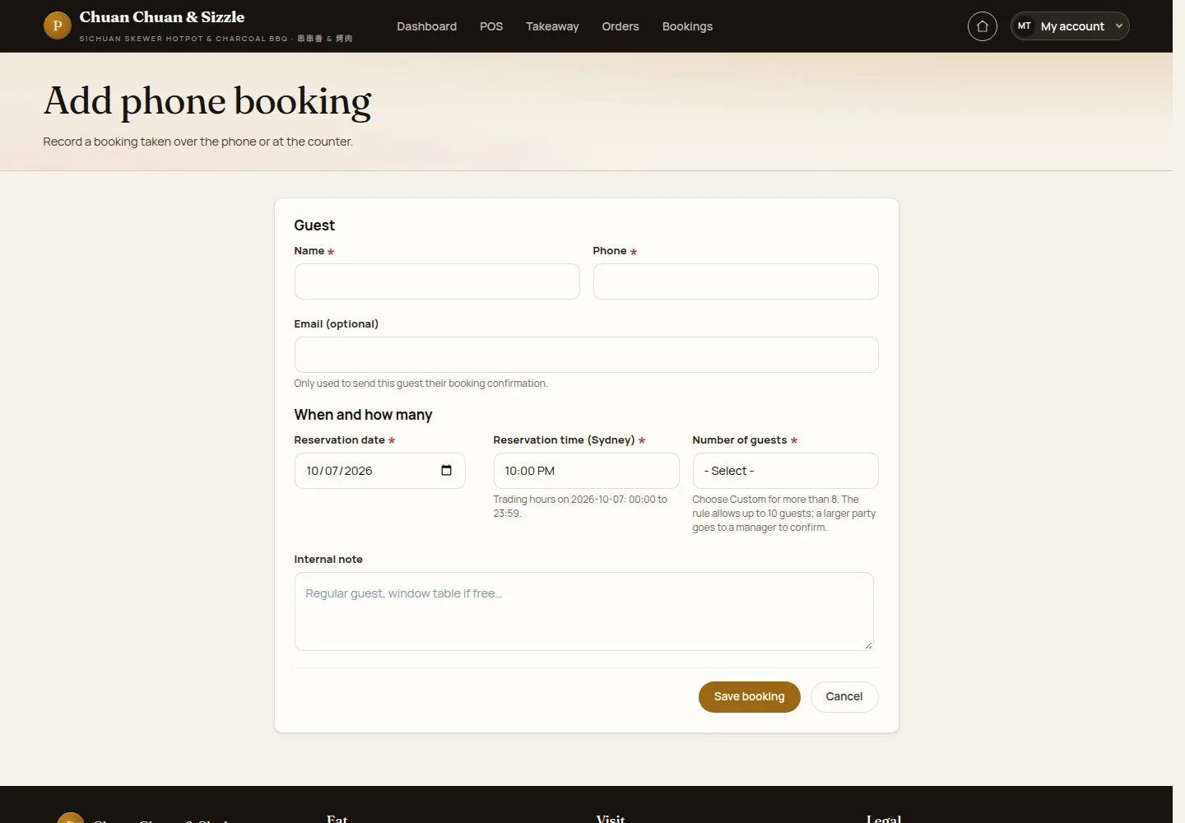Viewport: 1185px width, 823px height.
Task: Click the 'Reservation time (Sydney)' label
Action: 564,440
